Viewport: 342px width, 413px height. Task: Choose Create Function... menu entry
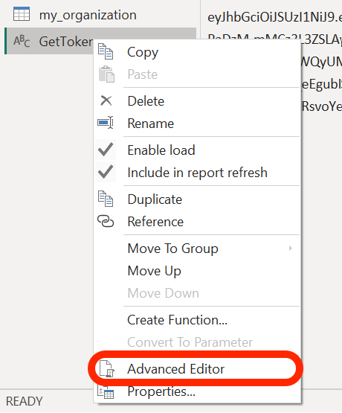pos(177,320)
